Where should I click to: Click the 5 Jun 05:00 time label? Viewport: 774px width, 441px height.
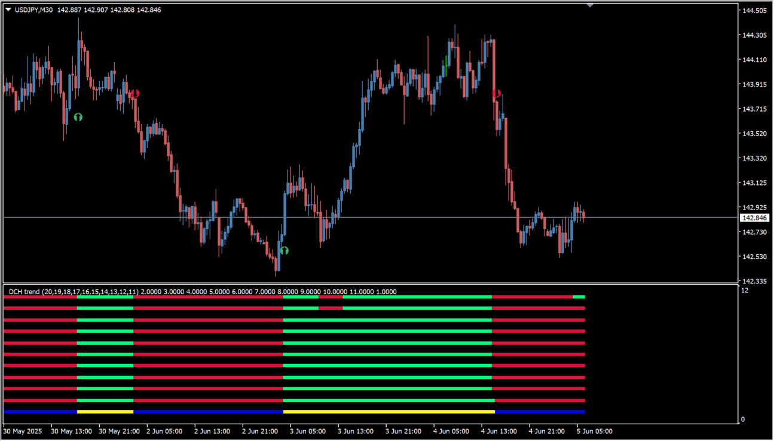[593, 431]
